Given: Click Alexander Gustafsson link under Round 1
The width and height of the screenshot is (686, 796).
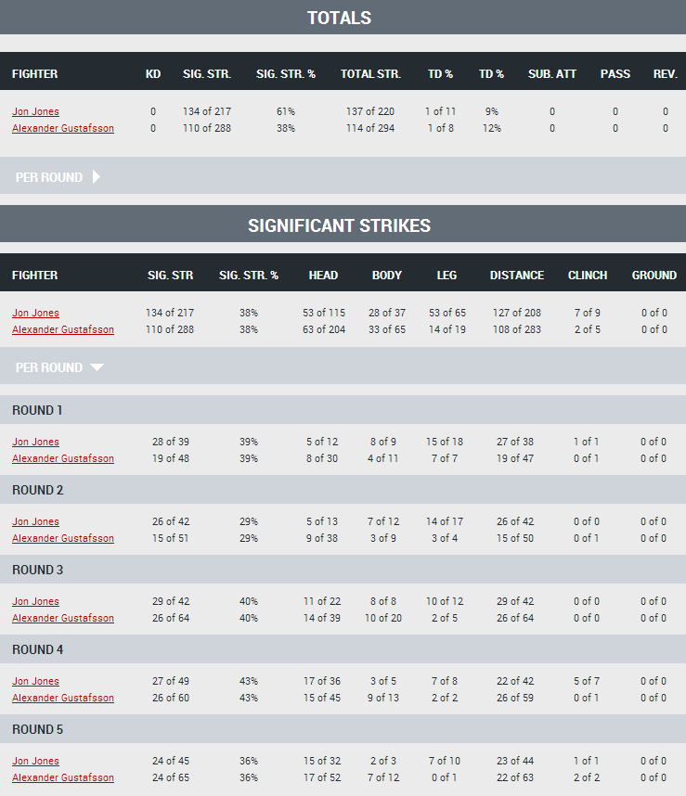Looking at the screenshot, I should [x=63, y=458].
